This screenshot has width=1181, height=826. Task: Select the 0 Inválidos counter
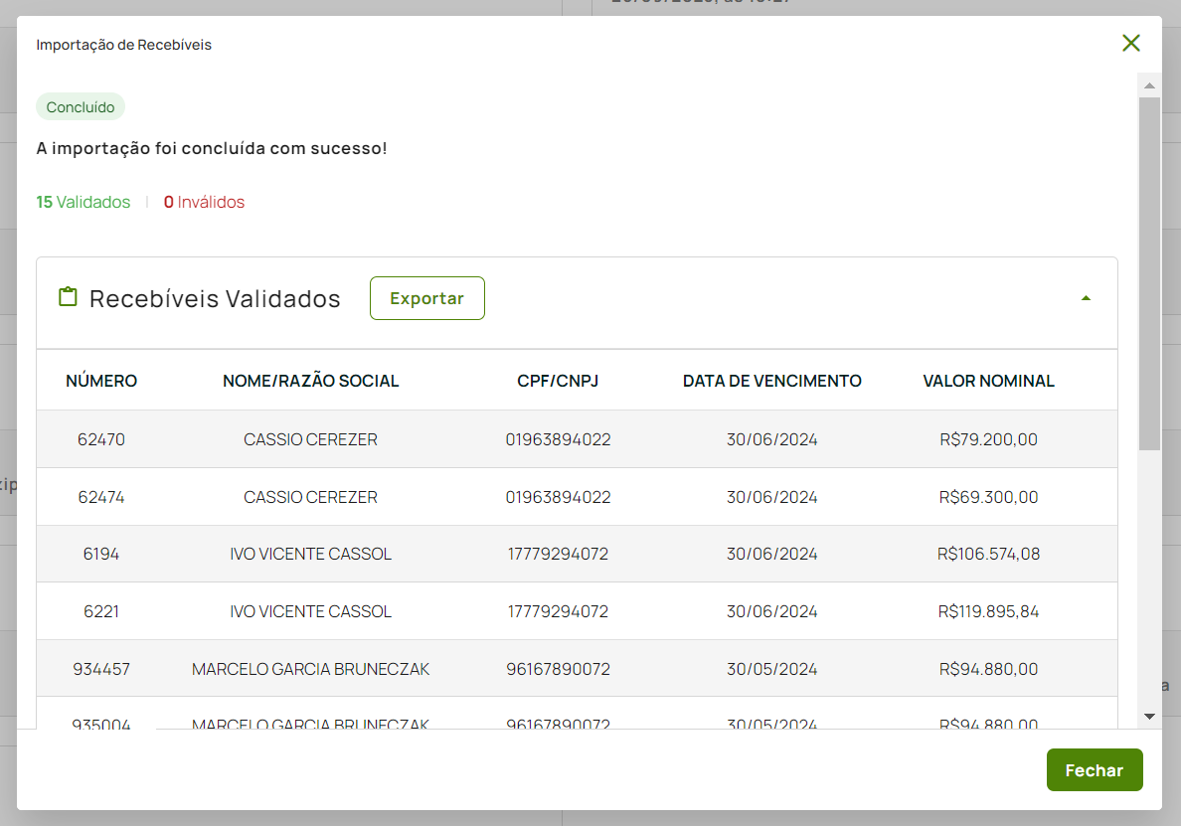pyautogui.click(x=204, y=202)
